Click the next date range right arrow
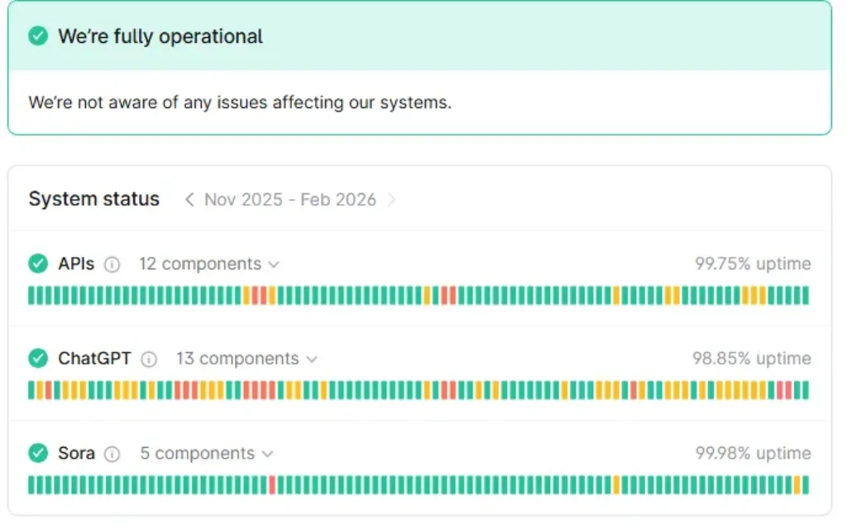This screenshot has width=847, height=528. point(392,200)
